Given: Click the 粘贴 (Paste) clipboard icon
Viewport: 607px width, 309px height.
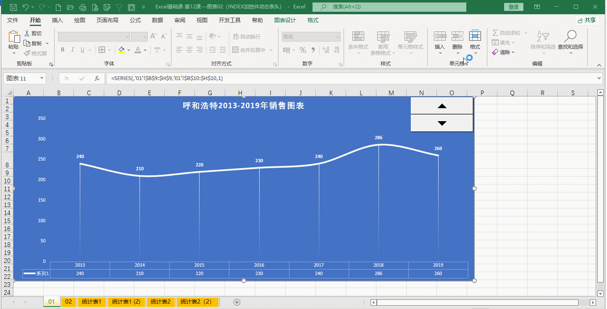Looking at the screenshot, I should click(x=14, y=38).
